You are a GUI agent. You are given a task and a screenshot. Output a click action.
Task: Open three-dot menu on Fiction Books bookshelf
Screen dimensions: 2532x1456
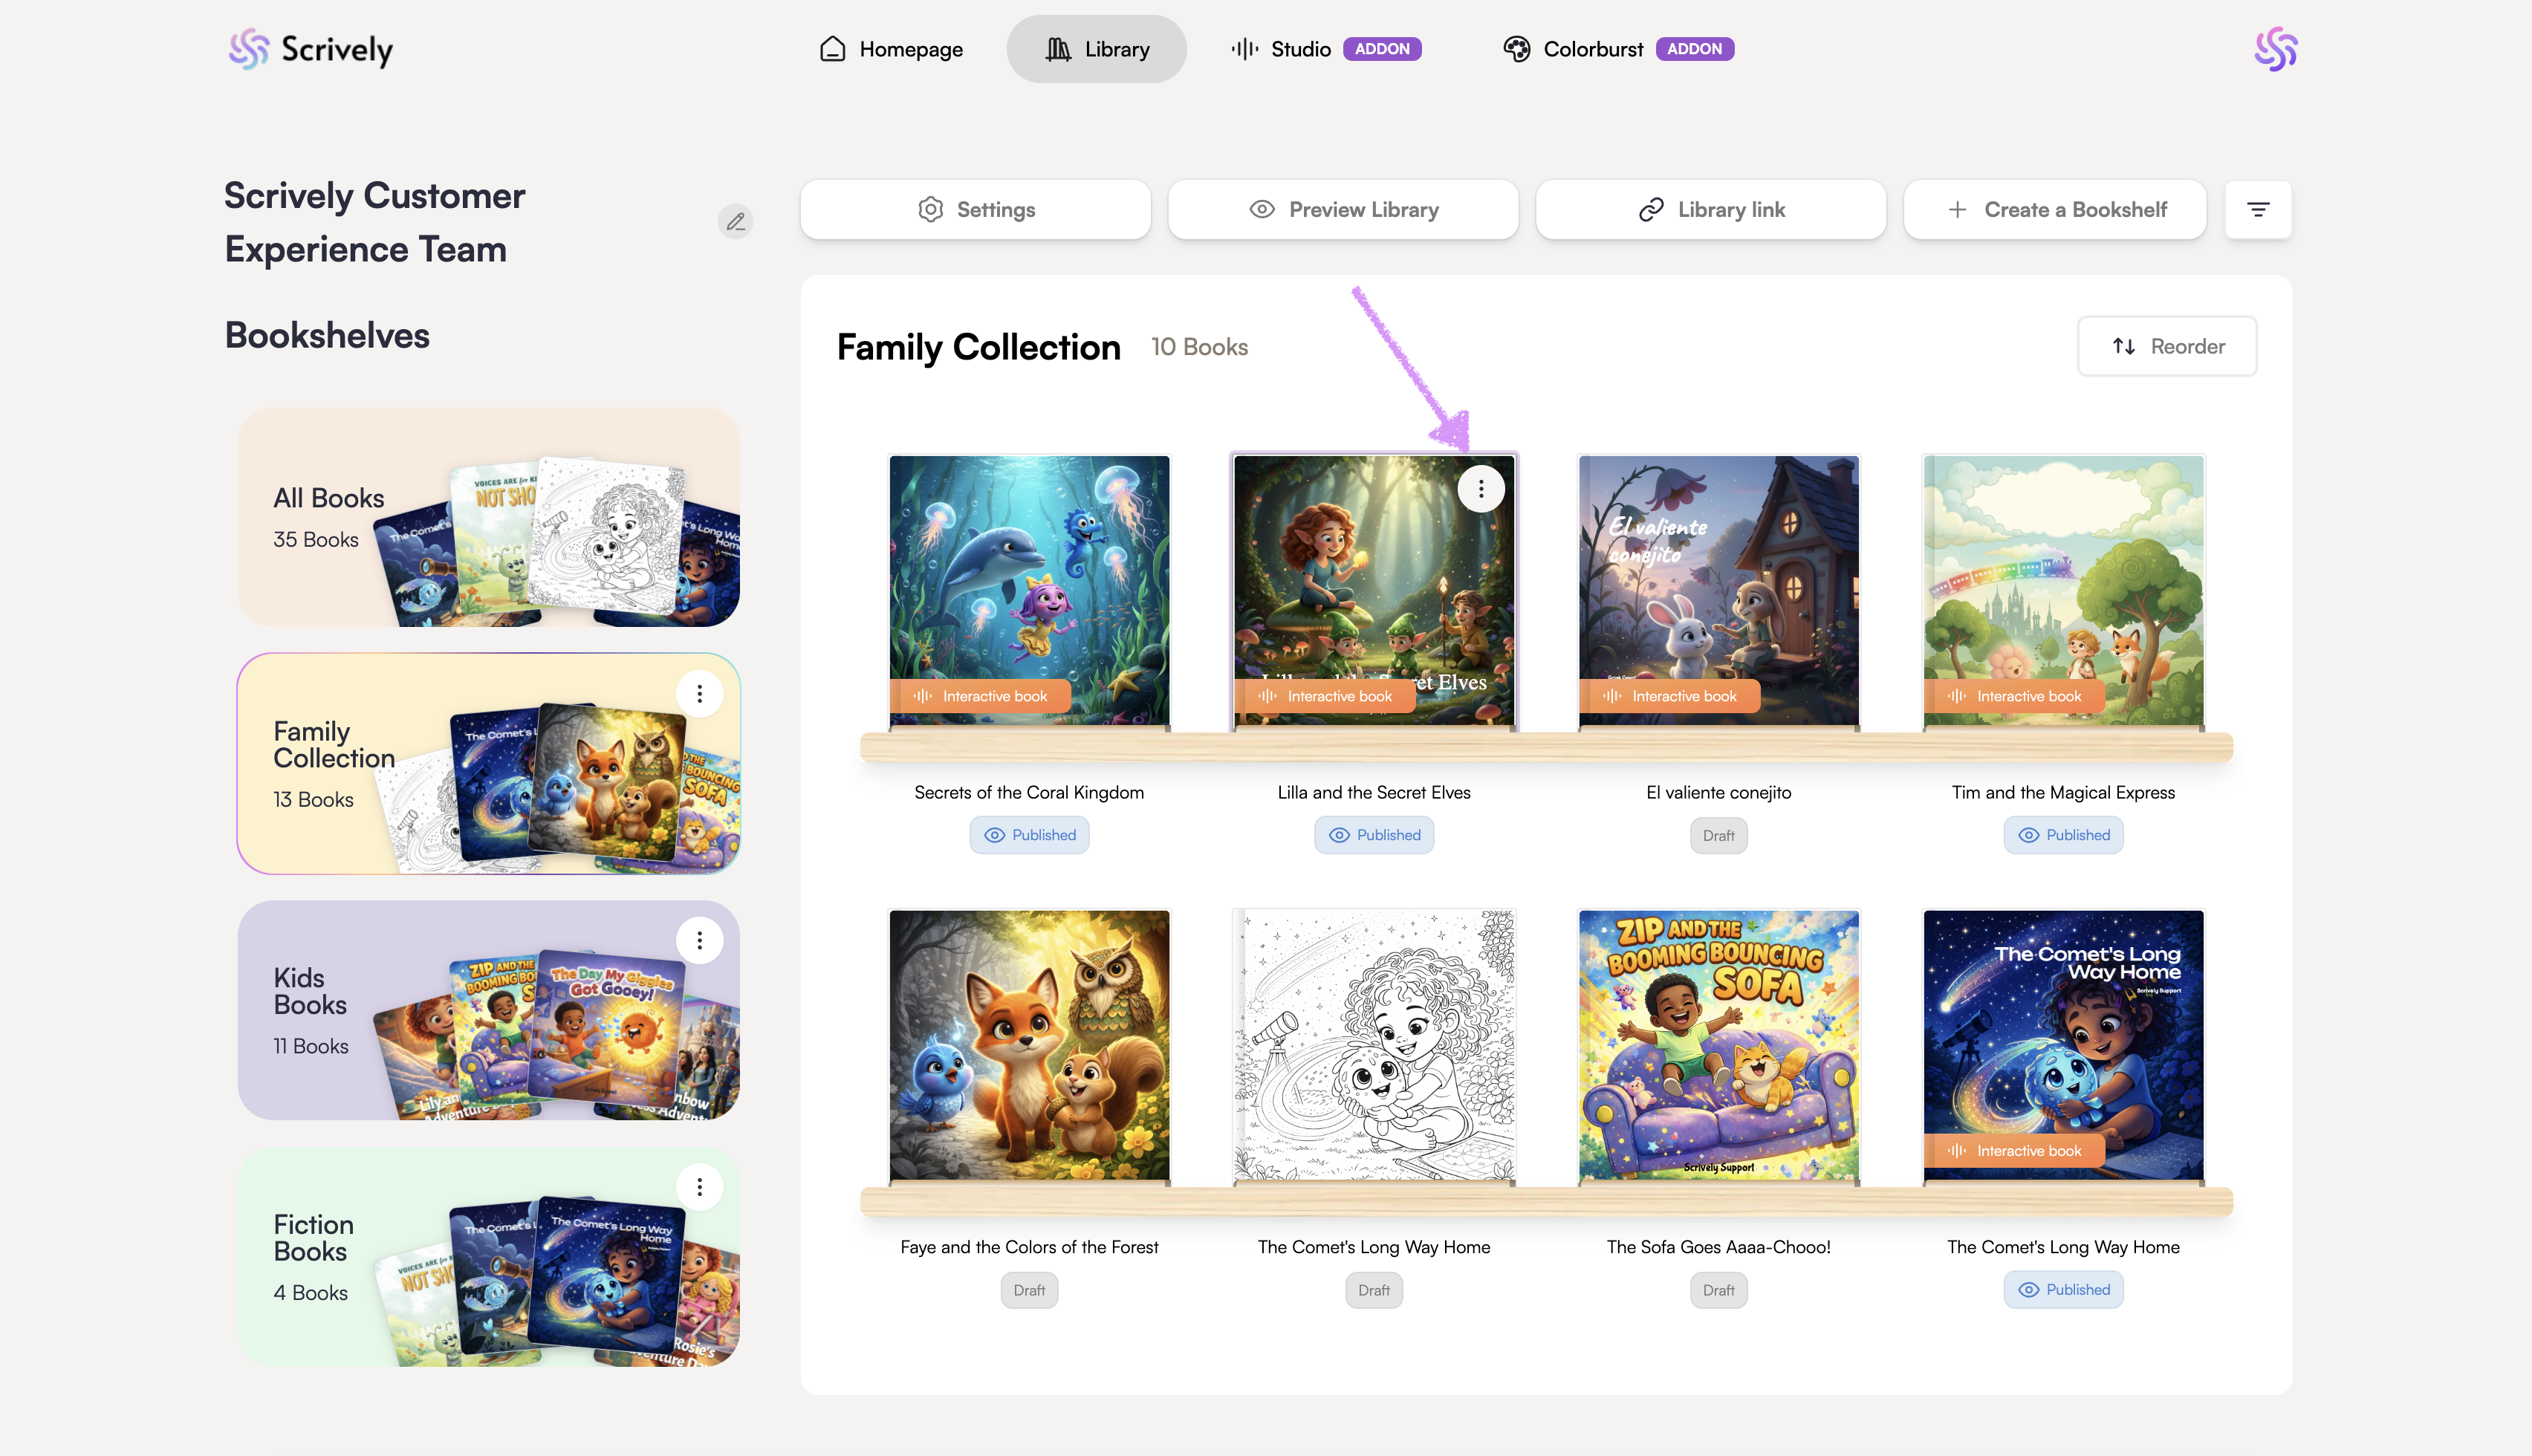click(699, 1187)
